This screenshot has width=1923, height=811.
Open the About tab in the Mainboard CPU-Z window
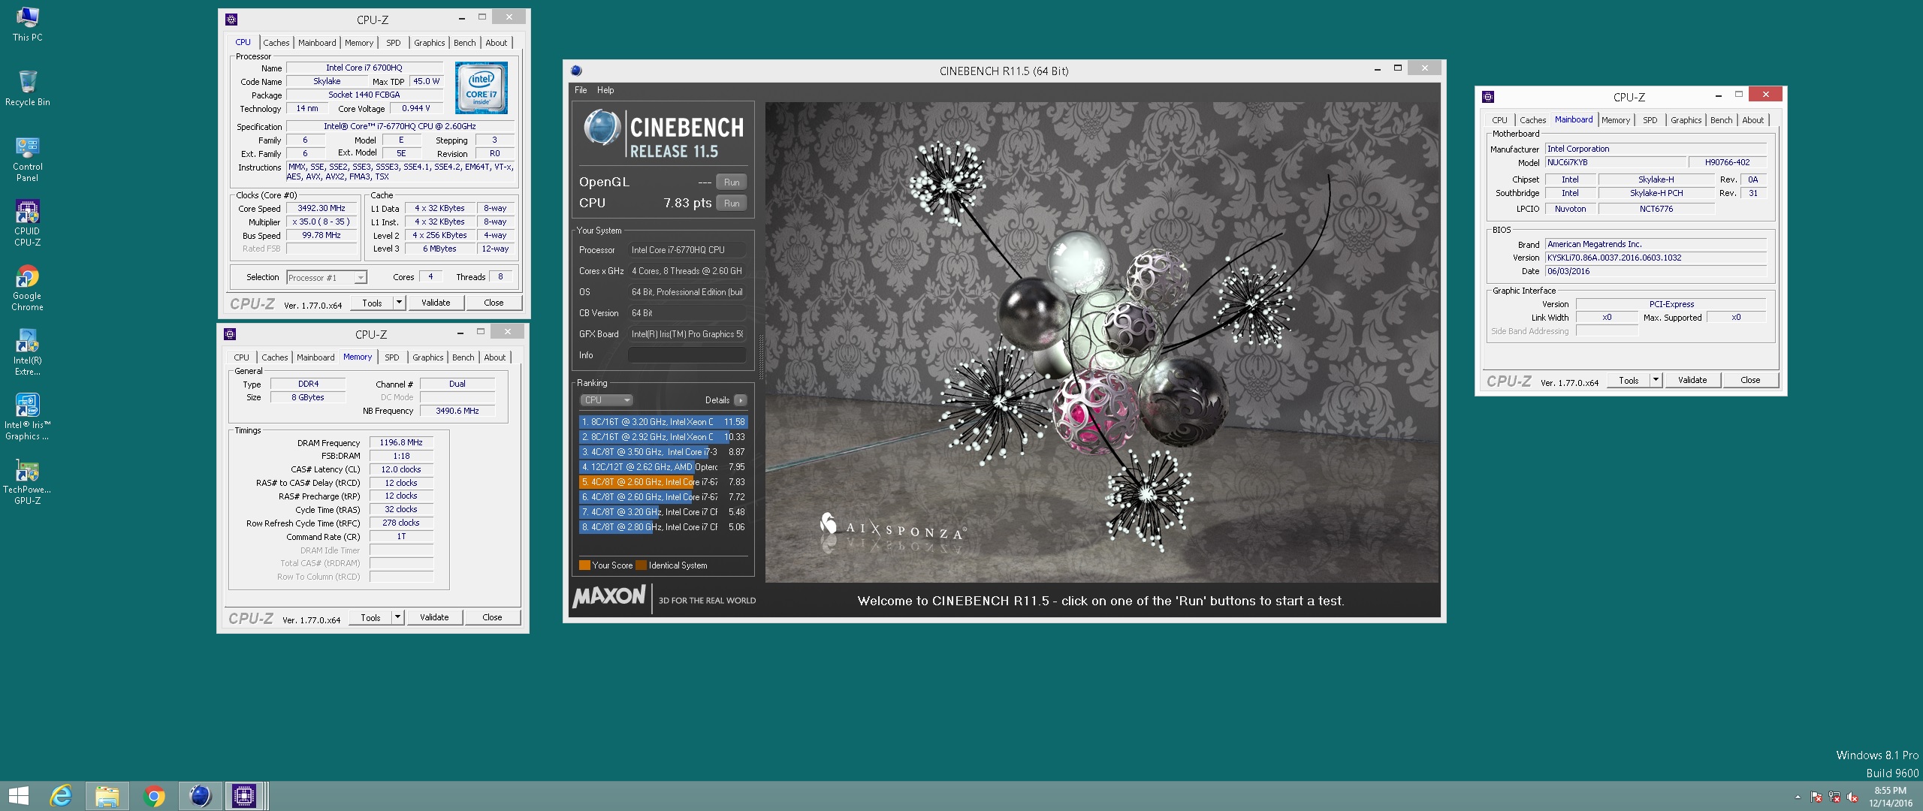tap(1752, 120)
